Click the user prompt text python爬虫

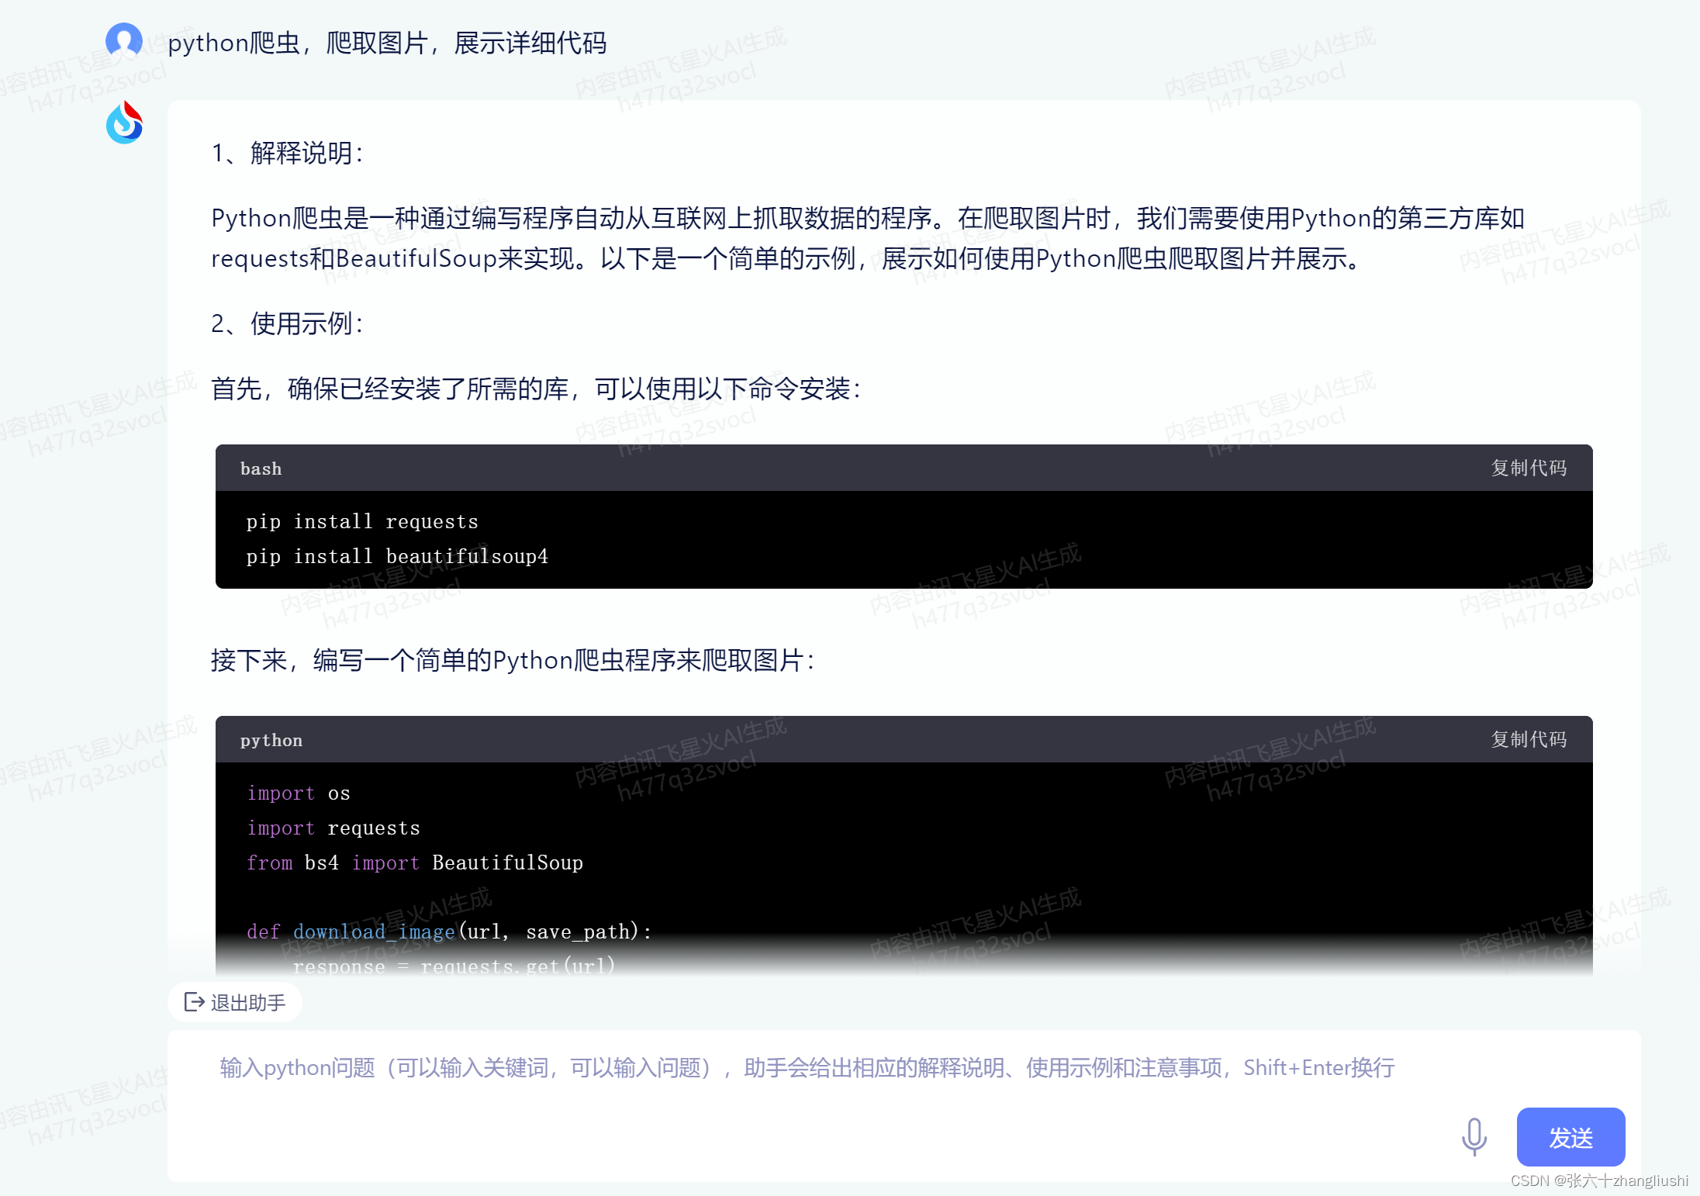pyautogui.click(x=387, y=43)
